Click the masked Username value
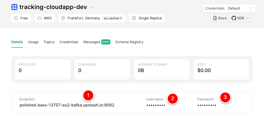This screenshot has width=264, height=116. 156,105
